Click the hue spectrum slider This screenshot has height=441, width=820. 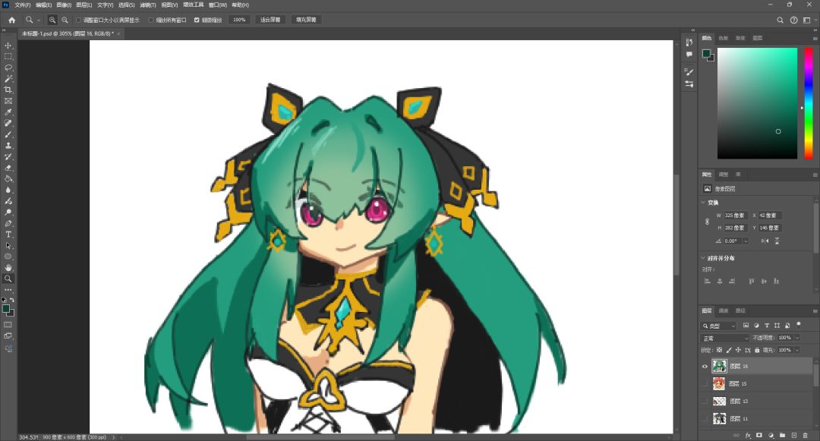pos(808,103)
